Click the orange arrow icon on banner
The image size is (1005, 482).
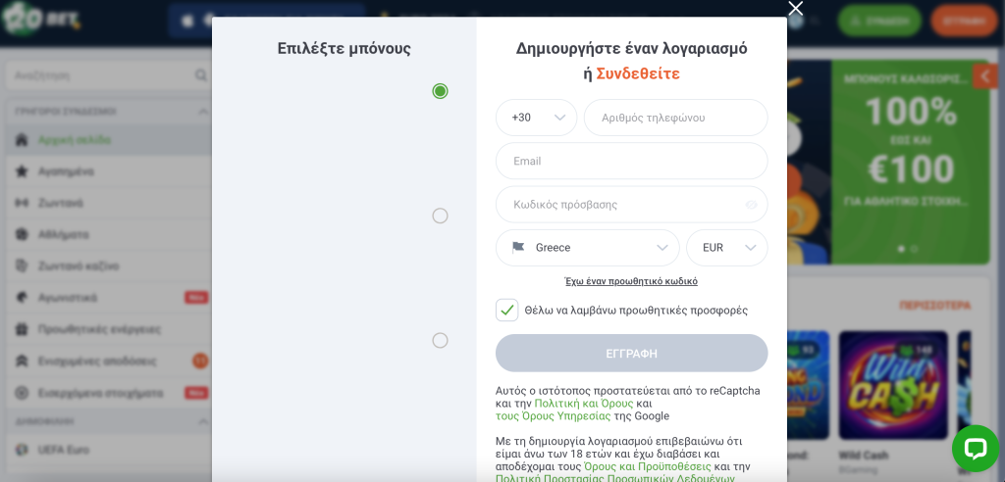coord(985,76)
